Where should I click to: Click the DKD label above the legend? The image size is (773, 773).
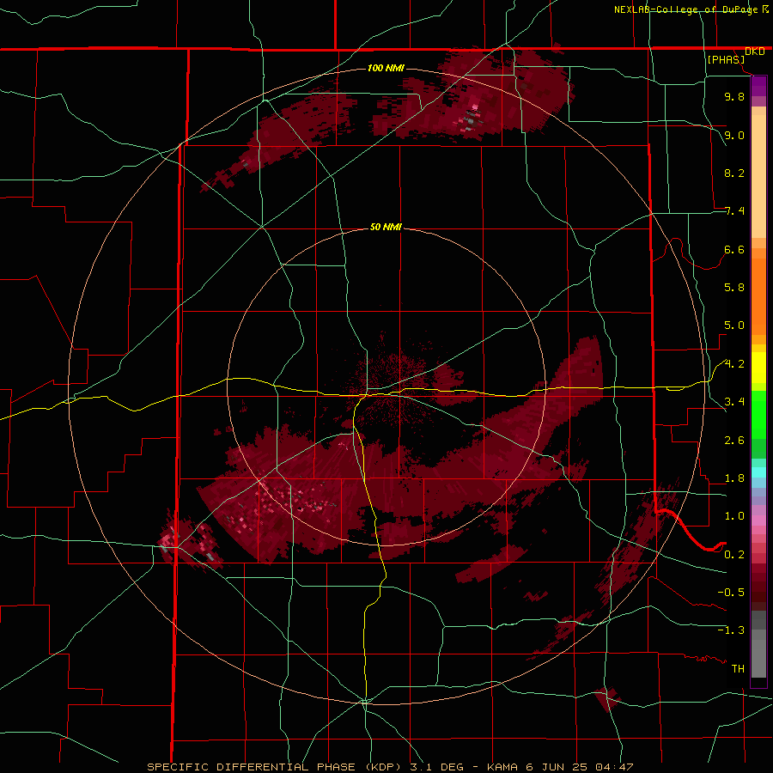click(755, 52)
